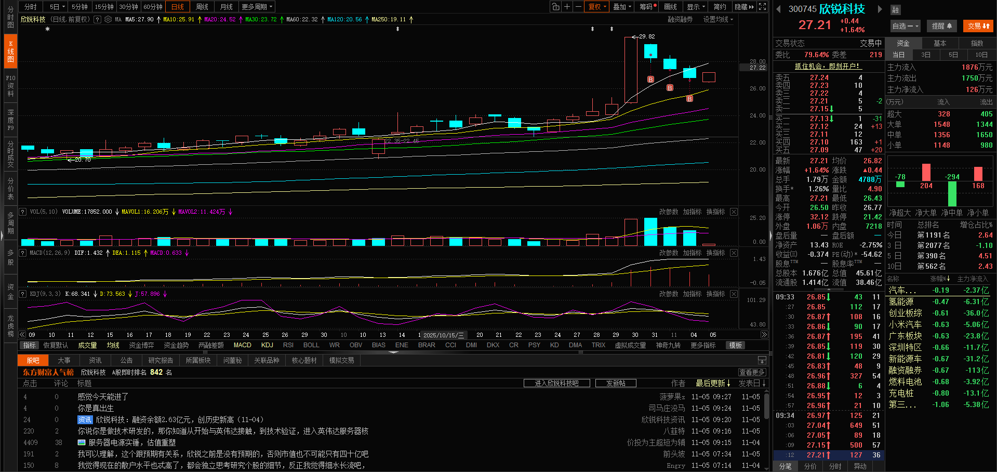This screenshot has height=472, width=997.
Task: Click the 资讯 tag on 融资余额 post
Action: [85, 419]
